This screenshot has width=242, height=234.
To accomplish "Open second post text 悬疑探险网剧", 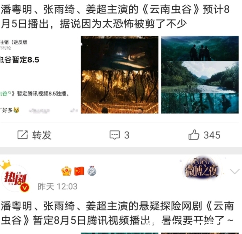I will point(117,213).
